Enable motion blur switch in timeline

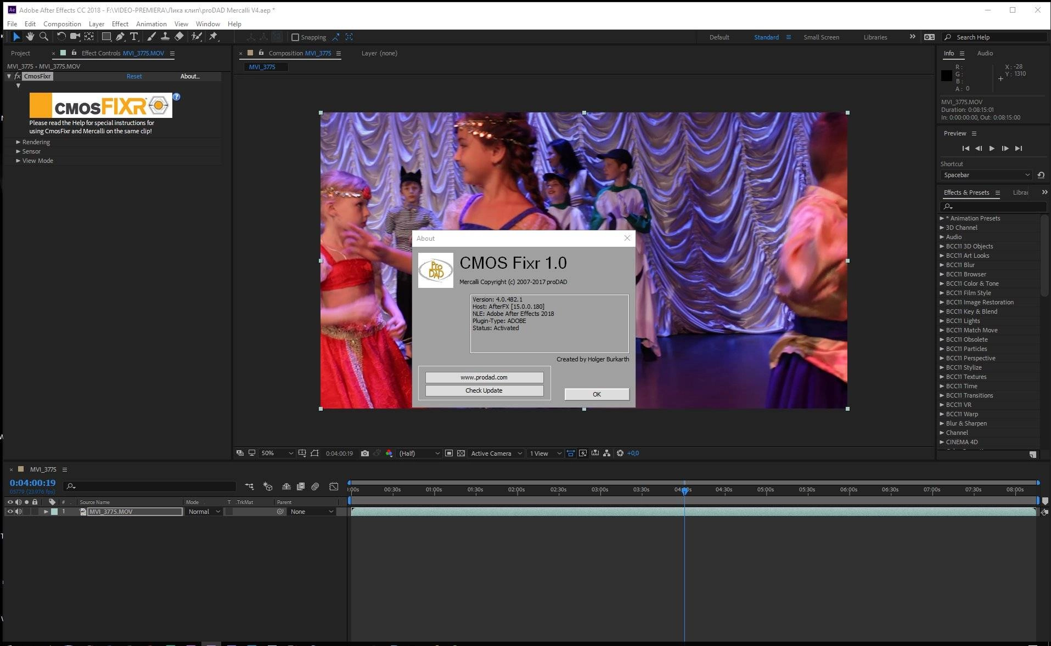(x=315, y=486)
